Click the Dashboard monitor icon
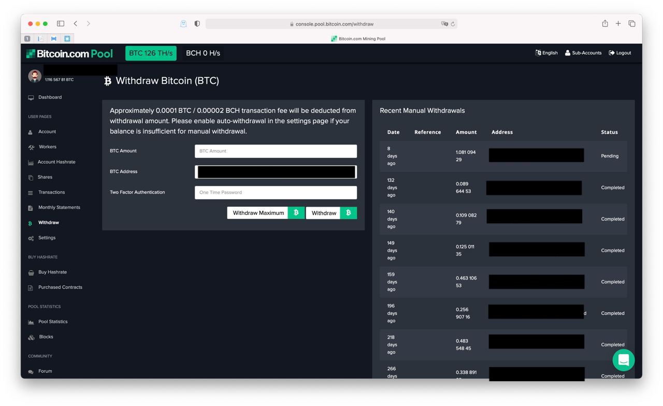Image resolution: width=663 pixels, height=406 pixels. click(x=31, y=98)
